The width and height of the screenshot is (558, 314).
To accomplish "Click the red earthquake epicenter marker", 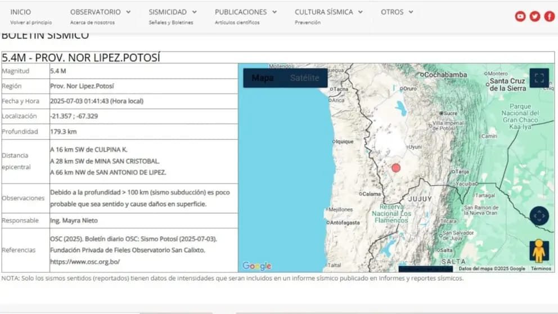I will click(x=396, y=168).
